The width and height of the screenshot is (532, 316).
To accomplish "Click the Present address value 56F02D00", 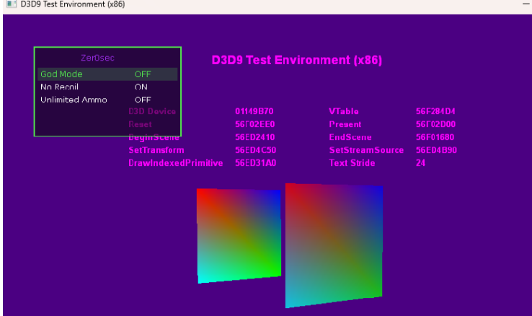I will (435, 124).
